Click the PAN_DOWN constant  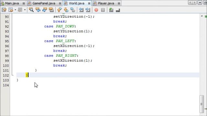[x=65, y=26]
